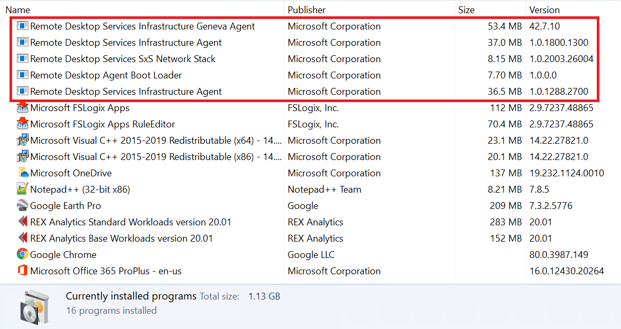Click the "70.4 MB" size cell
621x329 pixels.
pos(505,124)
